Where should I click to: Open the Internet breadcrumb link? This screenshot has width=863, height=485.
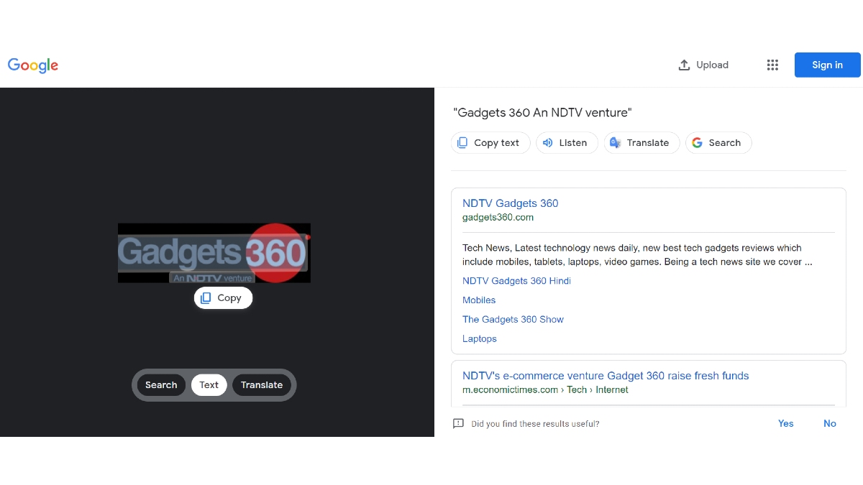click(612, 389)
